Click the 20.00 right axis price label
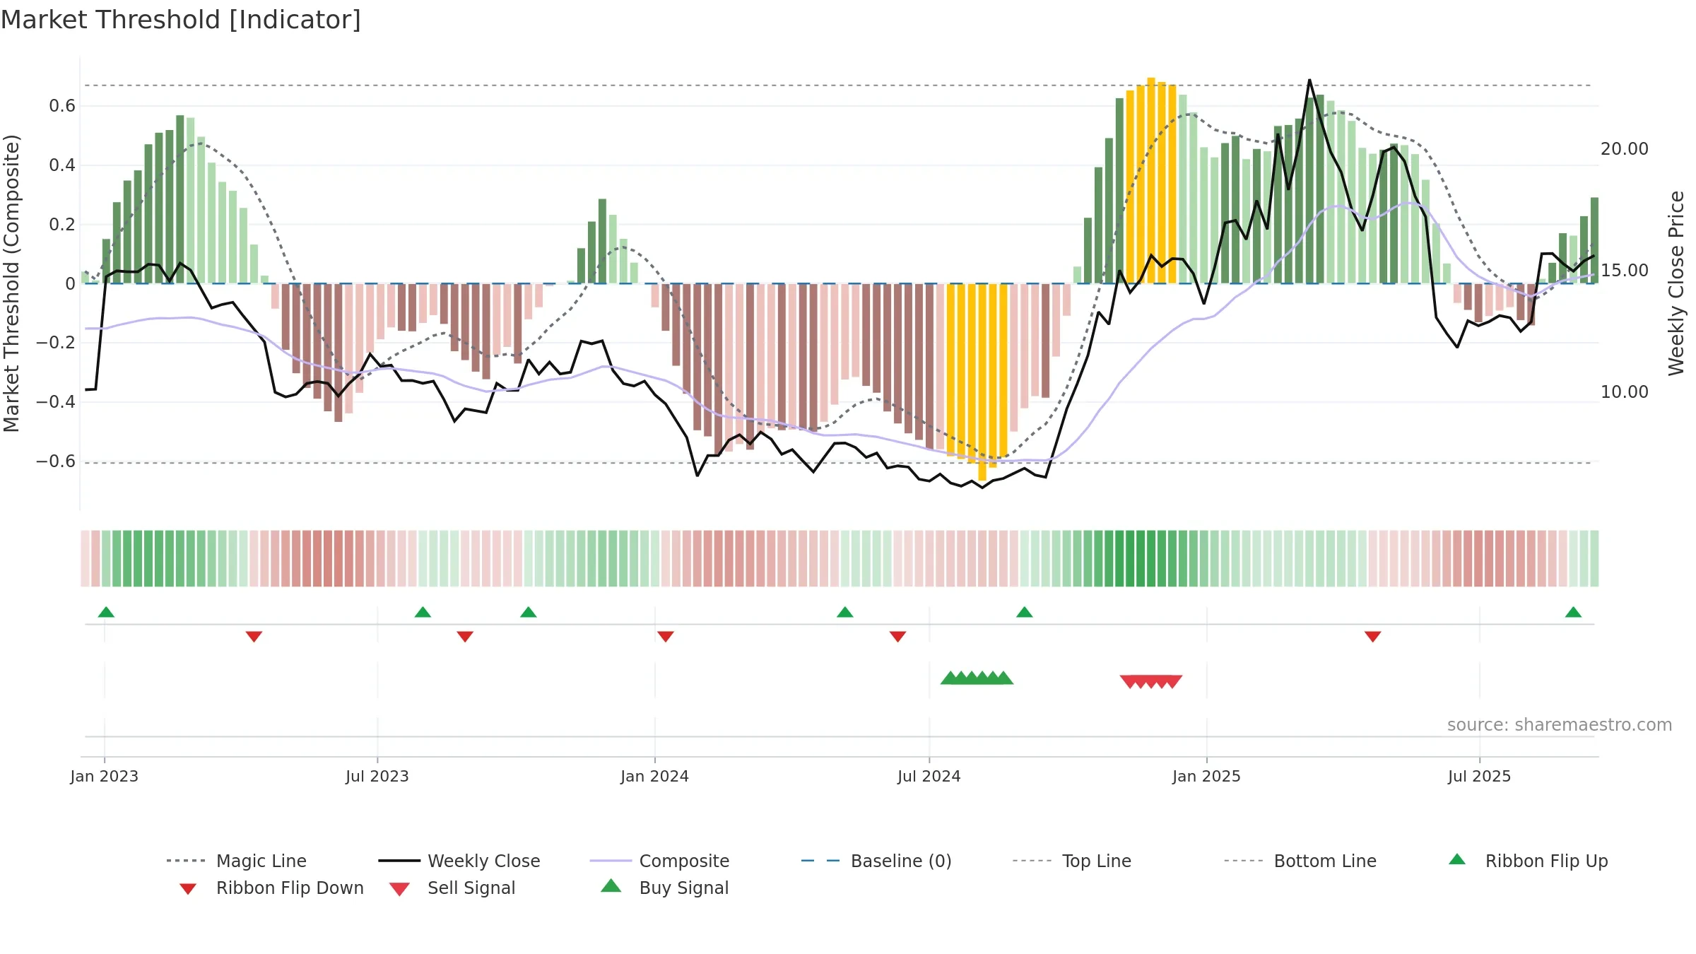The image size is (1696, 954). [x=1625, y=149]
